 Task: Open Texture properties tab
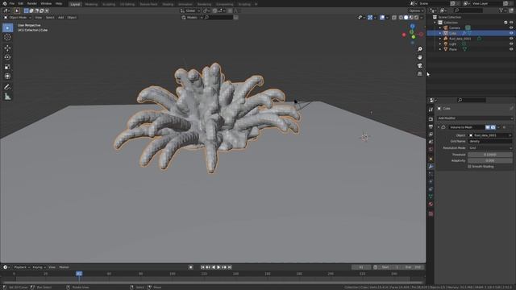click(431, 213)
